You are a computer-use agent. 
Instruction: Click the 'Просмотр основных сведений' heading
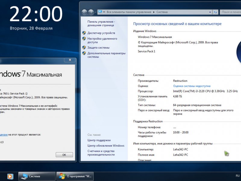[x=177, y=24]
